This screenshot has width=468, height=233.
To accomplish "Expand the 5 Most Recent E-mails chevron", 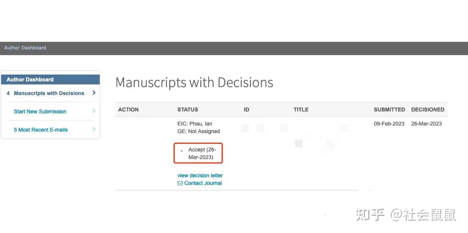I will (x=94, y=129).
